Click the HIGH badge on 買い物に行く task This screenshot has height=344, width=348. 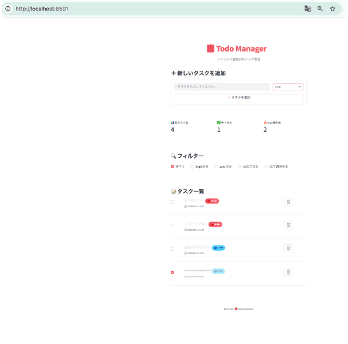[212, 201]
